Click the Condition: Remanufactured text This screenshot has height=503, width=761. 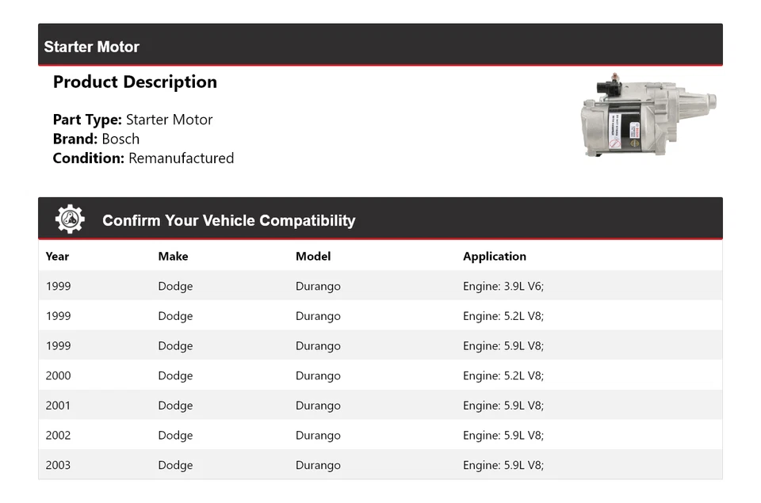pos(143,158)
